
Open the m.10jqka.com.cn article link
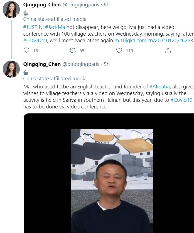point(154,41)
